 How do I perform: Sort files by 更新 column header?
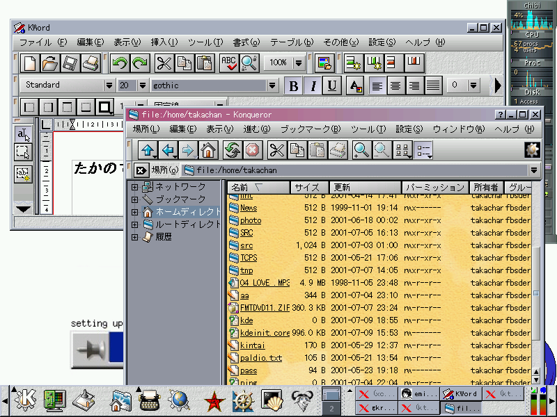coord(365,187)
